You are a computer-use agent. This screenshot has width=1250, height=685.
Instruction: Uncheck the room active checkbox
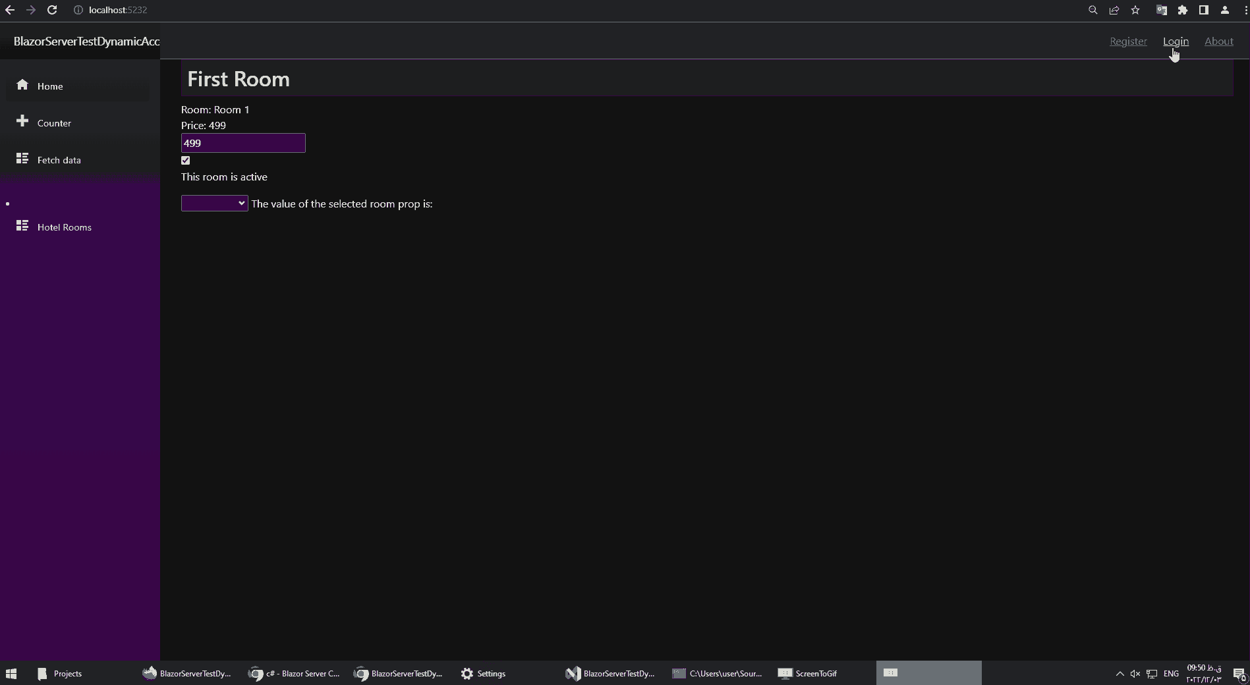tap(185, 160)
